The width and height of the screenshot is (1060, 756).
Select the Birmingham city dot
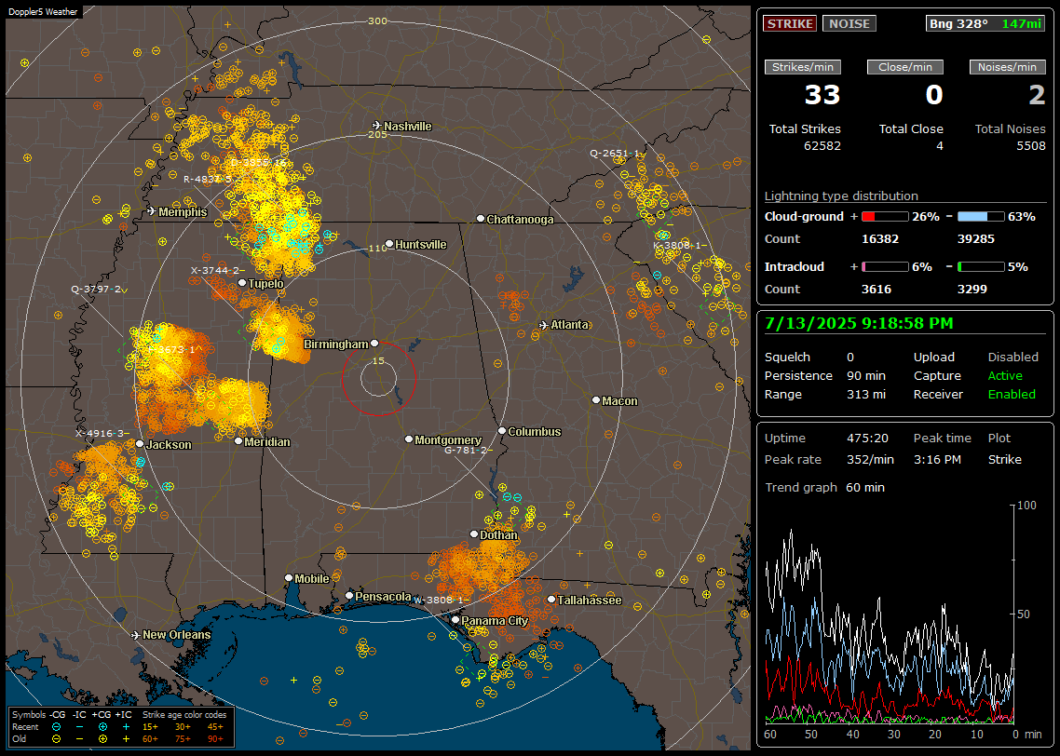[x=374, y=344]
